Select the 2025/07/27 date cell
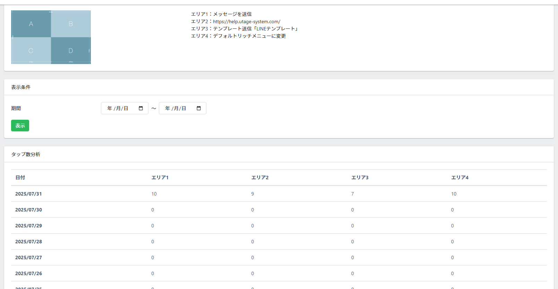558x289 pixels. (x=28, y=258)
